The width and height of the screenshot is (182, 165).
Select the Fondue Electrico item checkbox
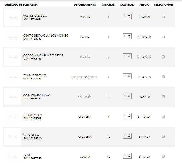163,77
